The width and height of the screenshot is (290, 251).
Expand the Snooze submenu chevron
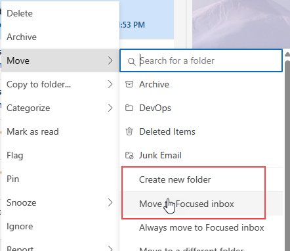point(110,202)
